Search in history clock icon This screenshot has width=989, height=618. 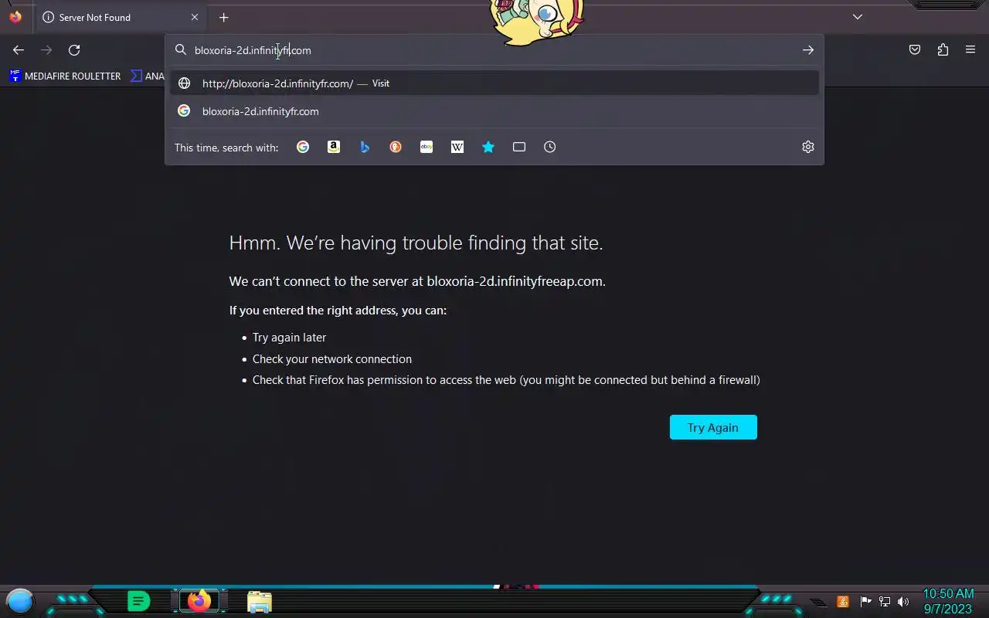tap(550, 147)
